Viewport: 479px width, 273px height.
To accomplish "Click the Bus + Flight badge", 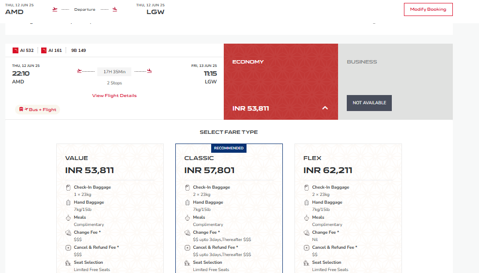I will coord(38,110).
